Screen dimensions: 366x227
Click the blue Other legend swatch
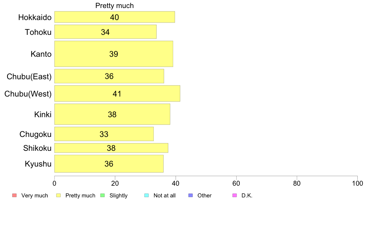coord(190,196)
